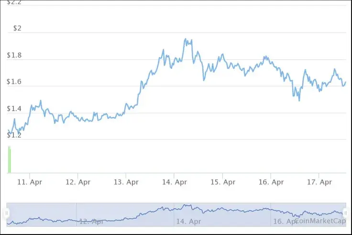
Task: Click 16. Apr on the main chart x-axis
Action: (271, 182)
